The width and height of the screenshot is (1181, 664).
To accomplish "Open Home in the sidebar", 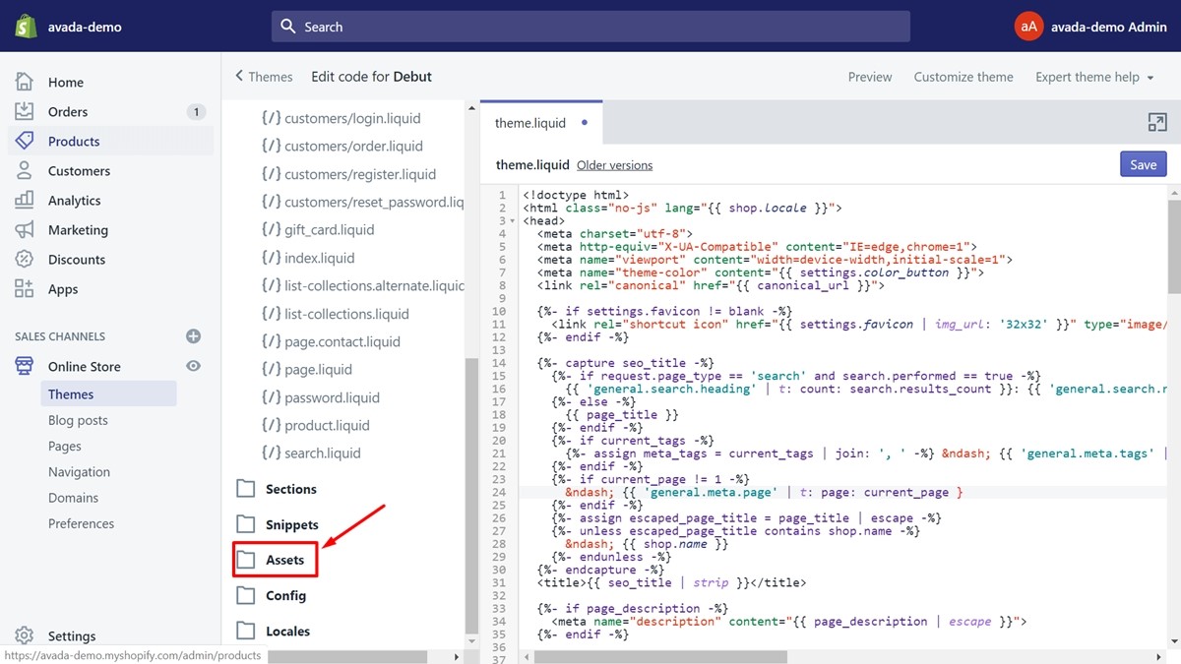I will 66,83.
